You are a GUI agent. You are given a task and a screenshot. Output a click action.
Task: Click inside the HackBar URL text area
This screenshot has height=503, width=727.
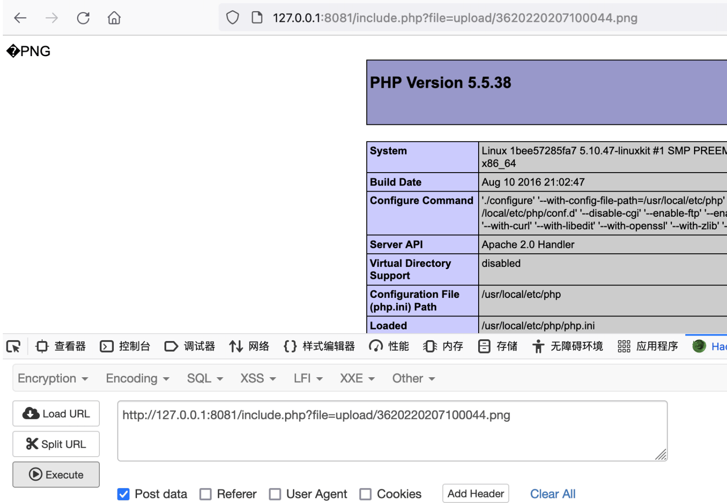tap(392, 431)
